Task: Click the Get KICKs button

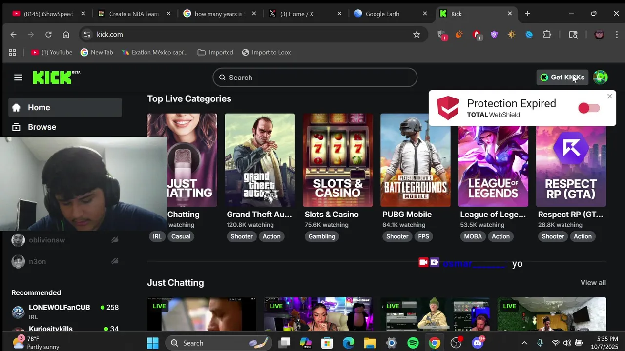Action: (x=562, y=77)
